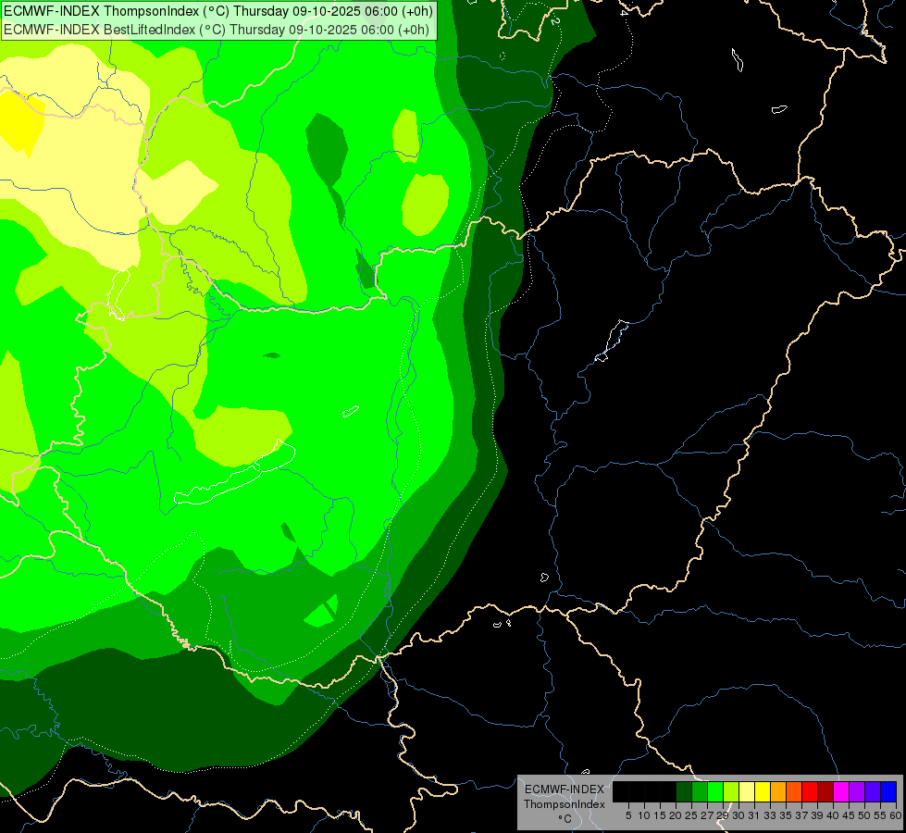Select the pale yellow 30–31 legend swatch
This screenshot has height=833, width=906.
point(747,791)
